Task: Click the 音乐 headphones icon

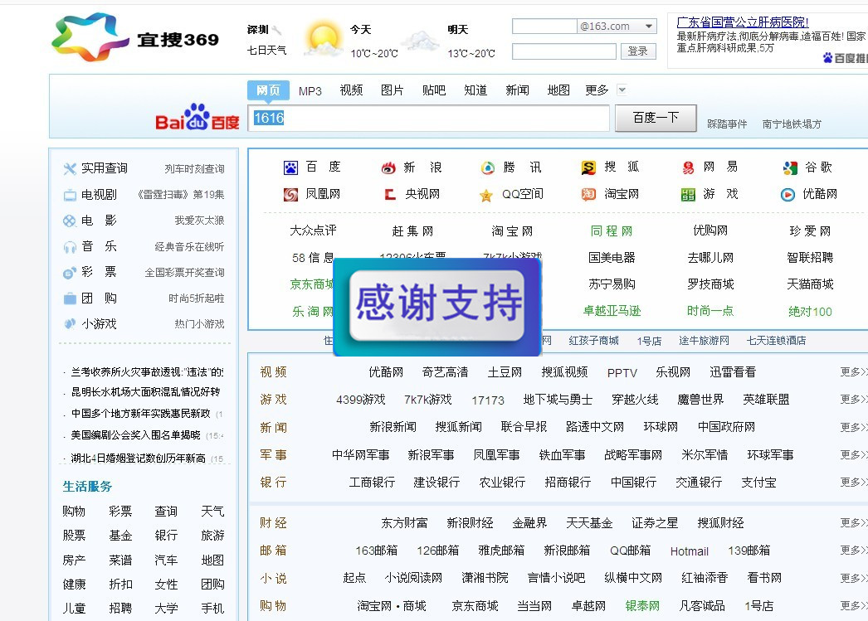Action: [x=70, y=246]
